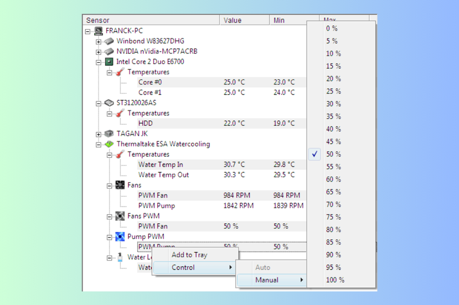Collapse the Water Level group
The height and width of the screenshot is (305, 459).
coord(109,258)
